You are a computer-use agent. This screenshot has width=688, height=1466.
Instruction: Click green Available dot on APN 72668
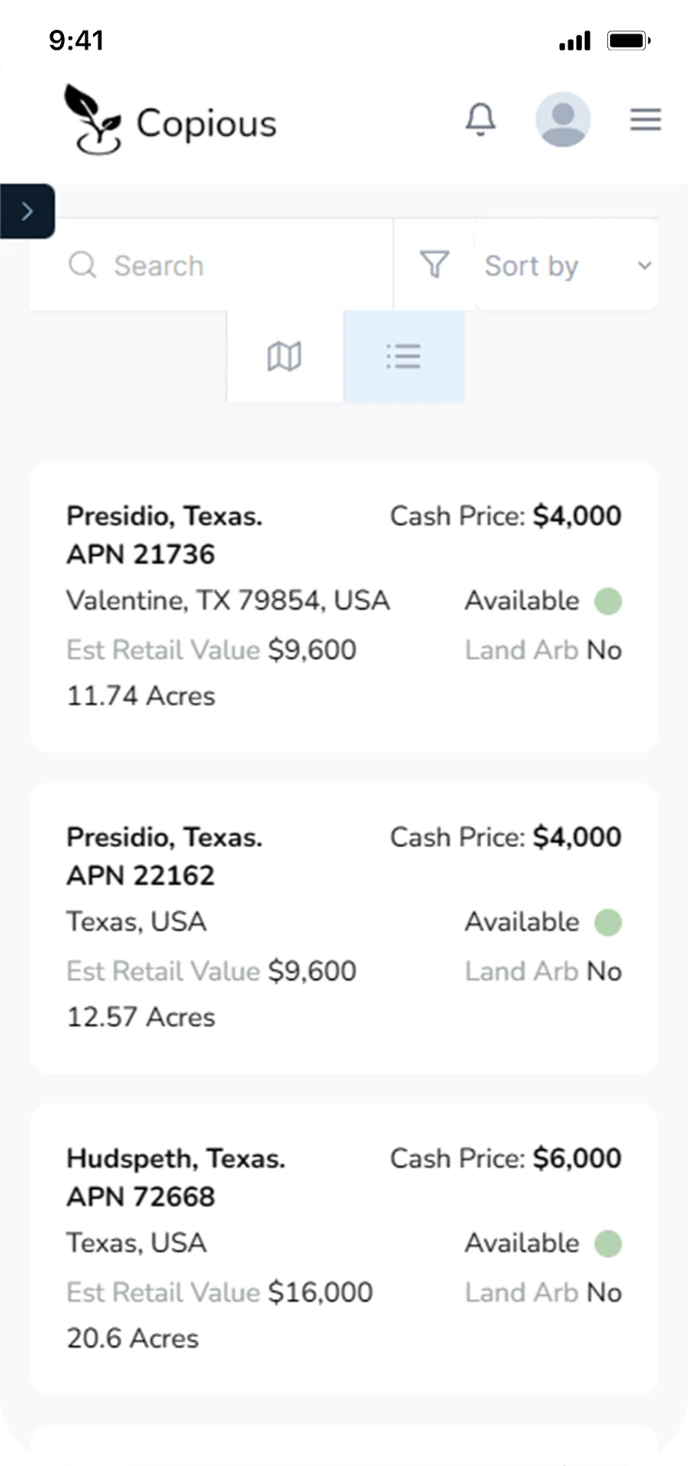click(x=608, y=1244)
